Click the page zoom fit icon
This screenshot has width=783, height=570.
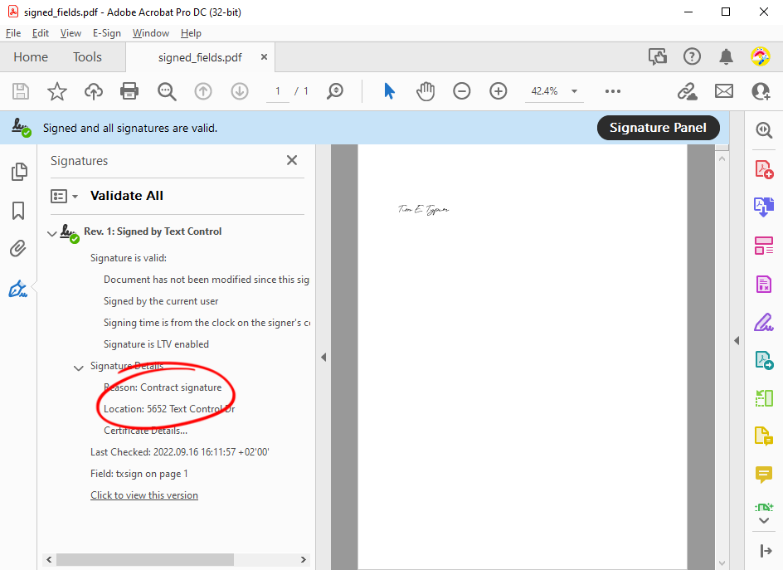335,91
